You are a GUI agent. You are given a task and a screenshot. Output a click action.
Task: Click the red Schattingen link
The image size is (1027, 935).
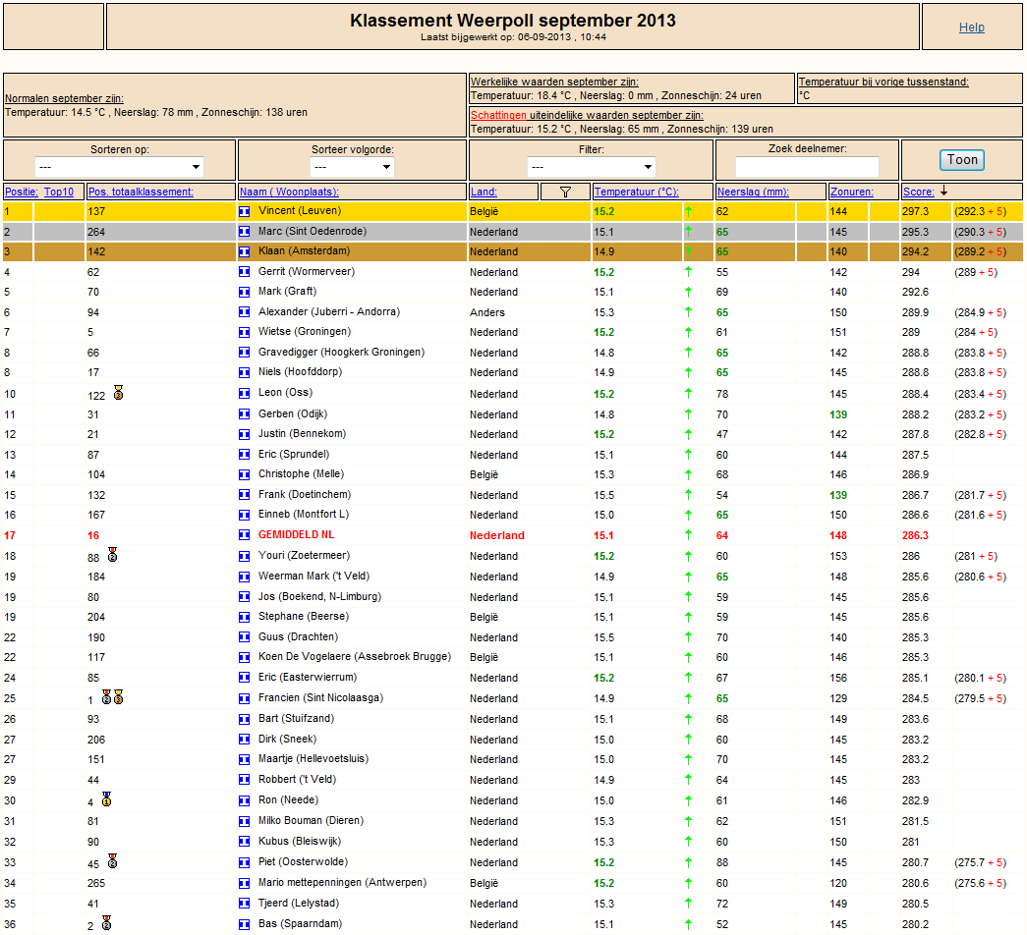point(498,115)
